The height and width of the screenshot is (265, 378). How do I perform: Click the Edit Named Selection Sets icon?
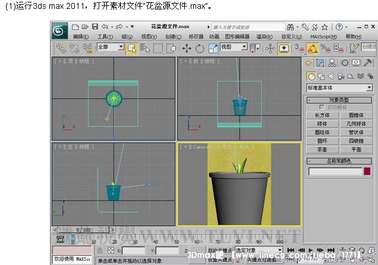354,49
